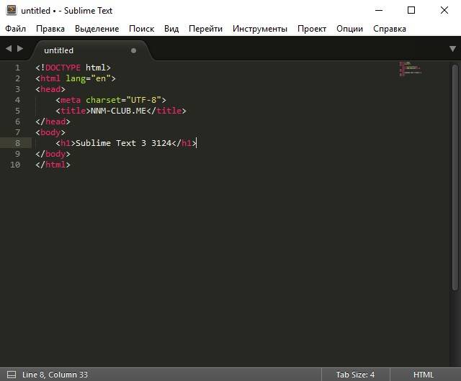461x381 pixels.
Task: Click the Line 8, Column 33 status
Action: 55,375
